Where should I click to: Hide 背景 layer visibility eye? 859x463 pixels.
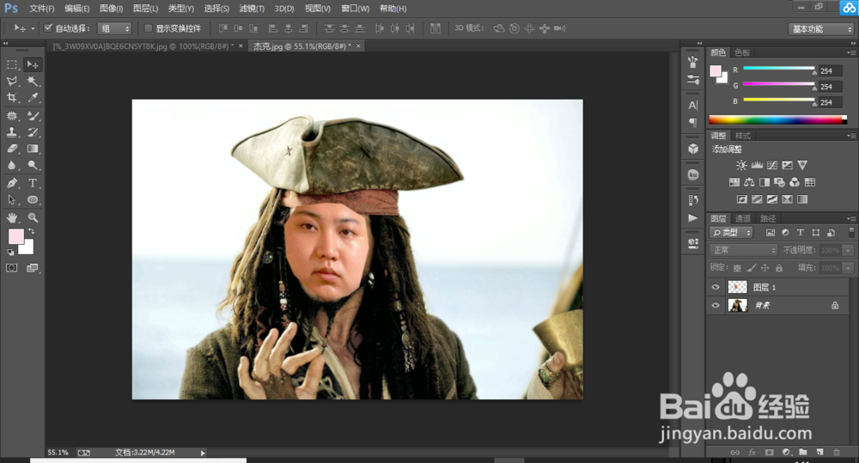(716, 305)
